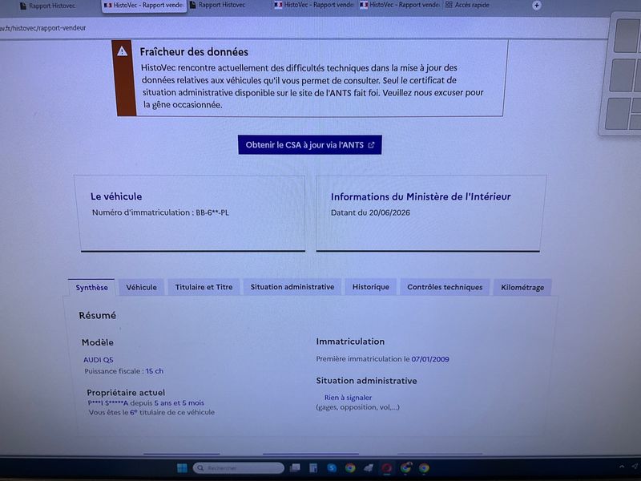
Task: Click the 'Immatriculation' heading in Résumé
Action: [x=350, y=342]
